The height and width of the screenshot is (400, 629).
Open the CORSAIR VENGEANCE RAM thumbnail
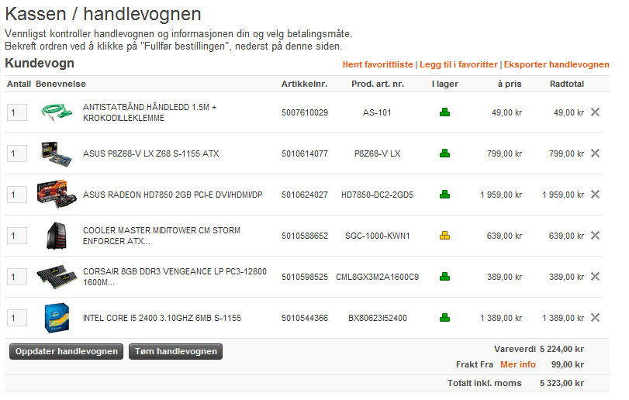57,277
